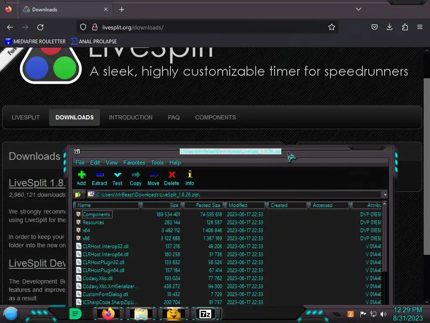Click the Move toolbar icon
The width and height of the screenshot is (430, 323).
pyautogui.click(x=153, y=178)
